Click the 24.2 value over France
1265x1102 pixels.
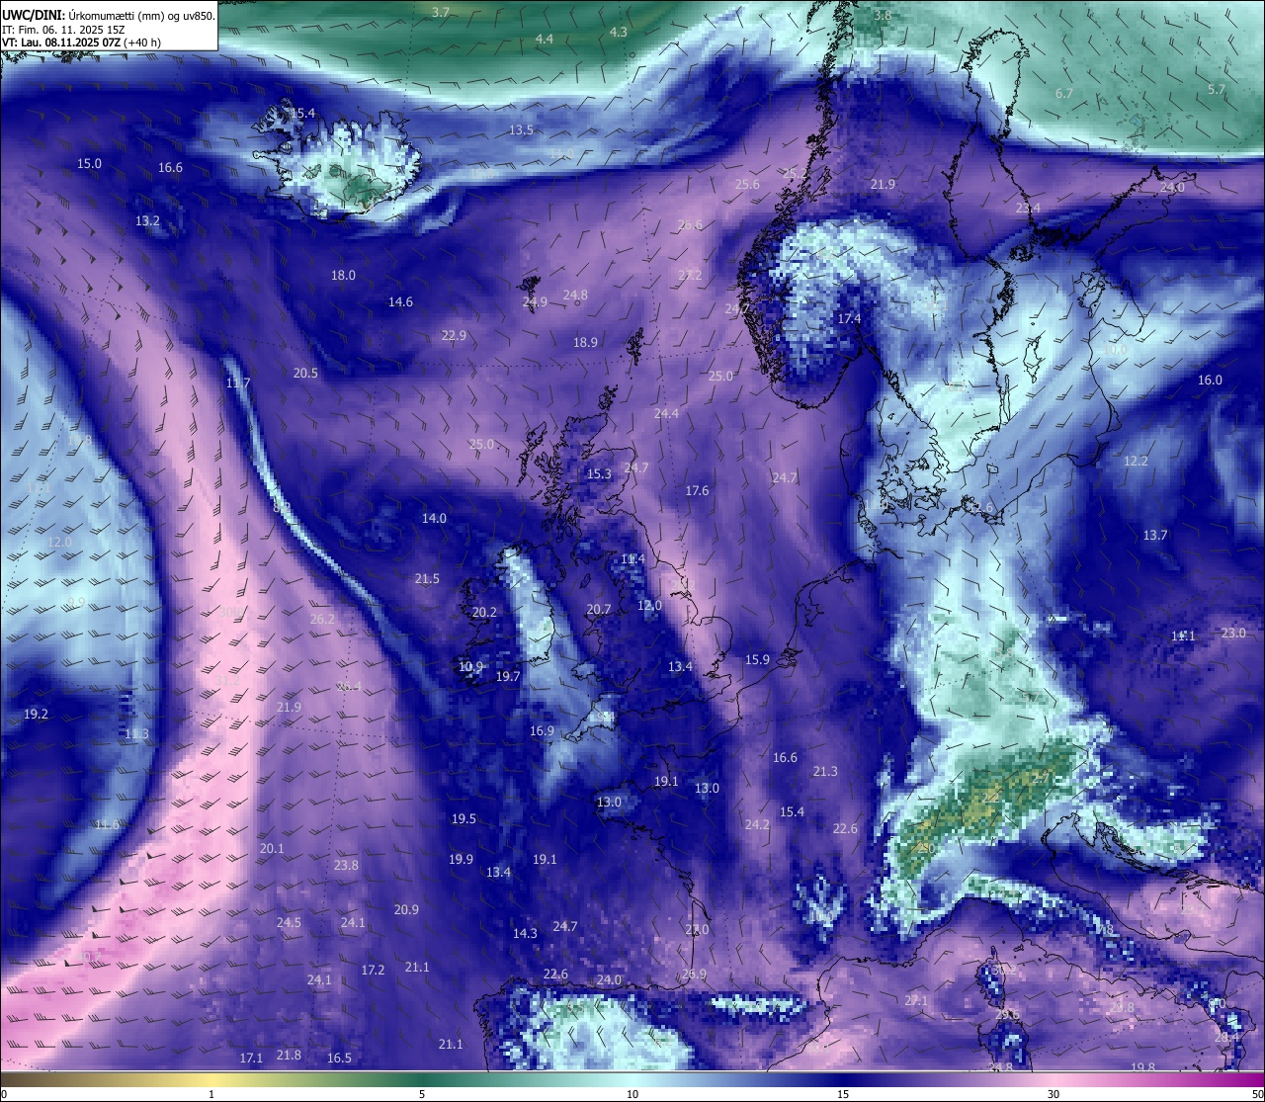coord(757,825)
